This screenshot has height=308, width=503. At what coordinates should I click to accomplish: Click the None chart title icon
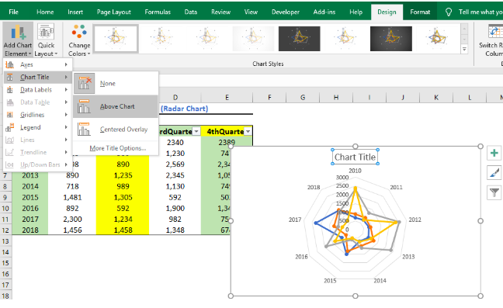(84, 83)
